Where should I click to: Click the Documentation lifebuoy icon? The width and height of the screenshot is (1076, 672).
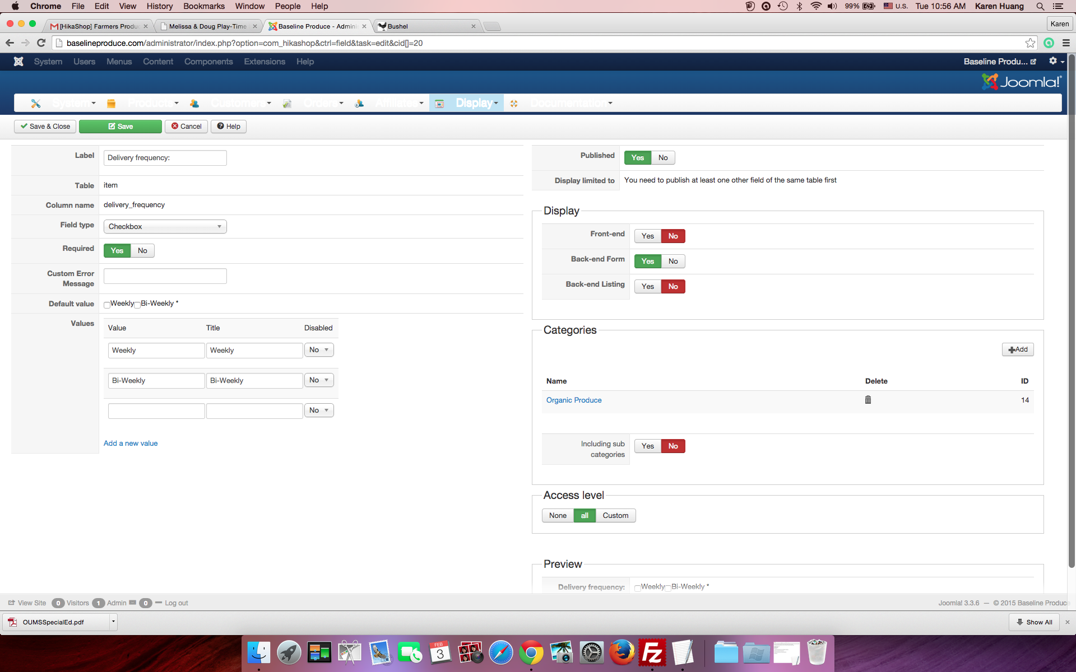[514, 104]
